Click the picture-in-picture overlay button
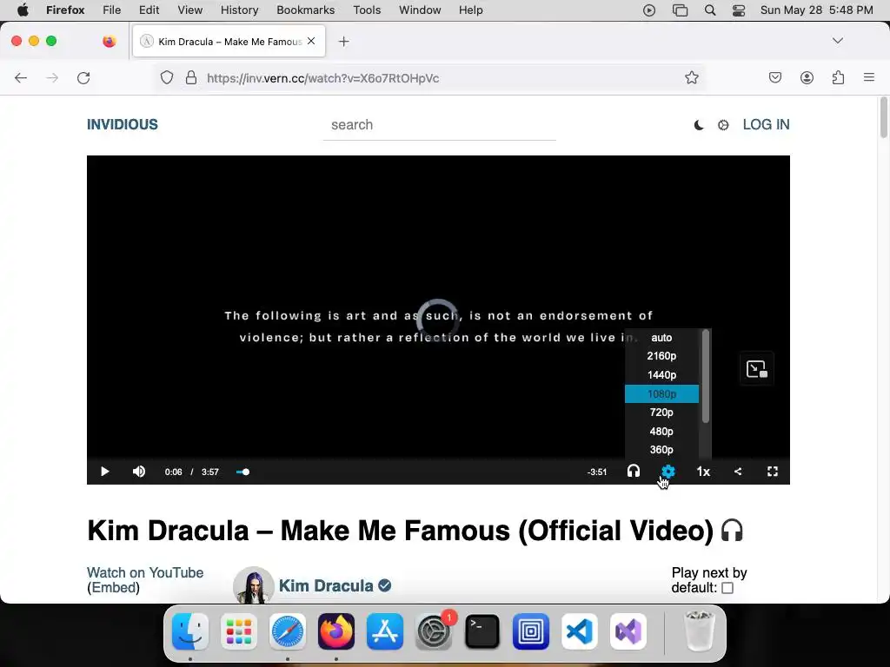This screenshot has height=667, width=890. point(757,369)
